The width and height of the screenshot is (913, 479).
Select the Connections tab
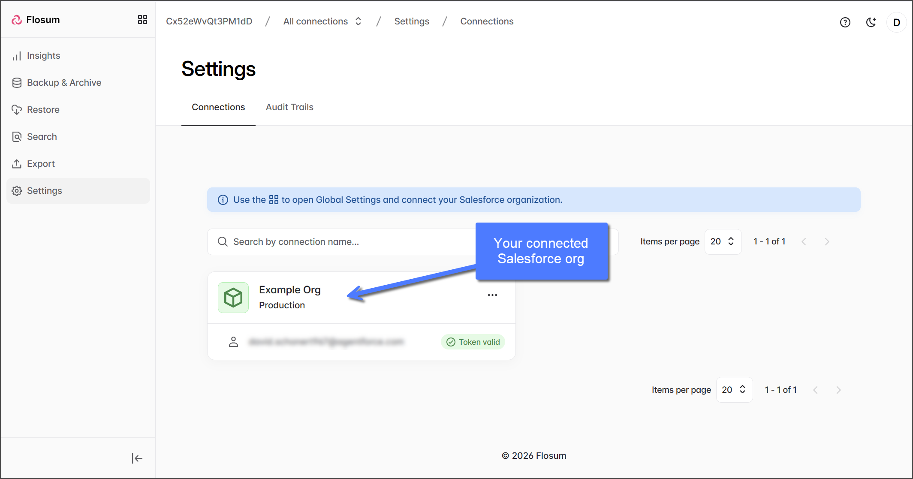[218, 107]
